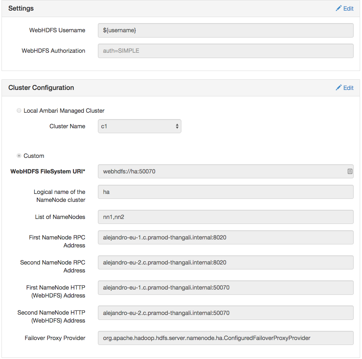The width and height of the screenshot is (362, 359).
Task: Click the pencil Edit icon in Settings header
Action: pos(339,8)
